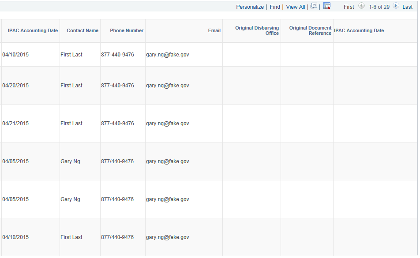Open the Personalize options
420x258 pixels.
click(x=250, y=7)
